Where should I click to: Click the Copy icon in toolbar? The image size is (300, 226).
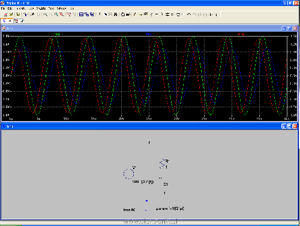click(x=105, y=14)
